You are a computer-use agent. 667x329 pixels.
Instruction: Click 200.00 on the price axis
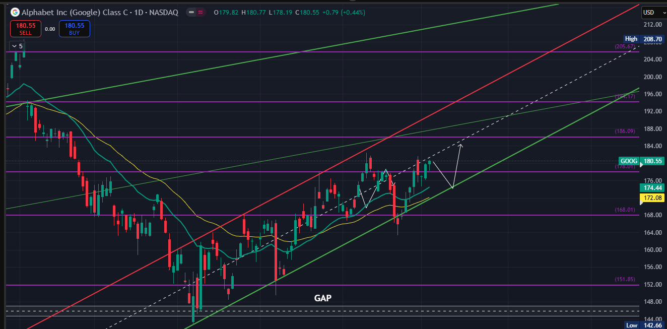pos(652,77)
